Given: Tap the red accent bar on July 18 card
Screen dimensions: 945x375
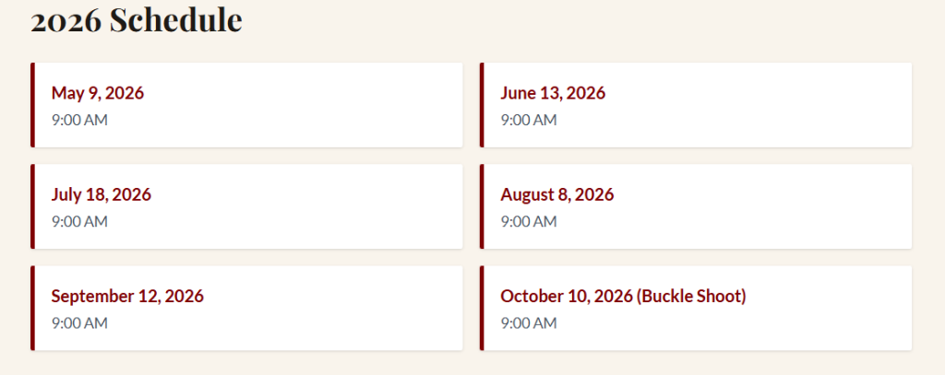Looking at the screenshot, I should coord(33,206).
